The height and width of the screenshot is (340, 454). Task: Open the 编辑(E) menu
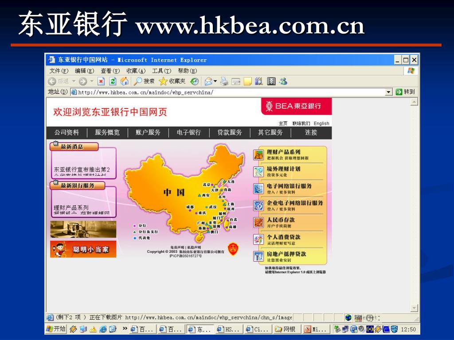click(85, 71)
